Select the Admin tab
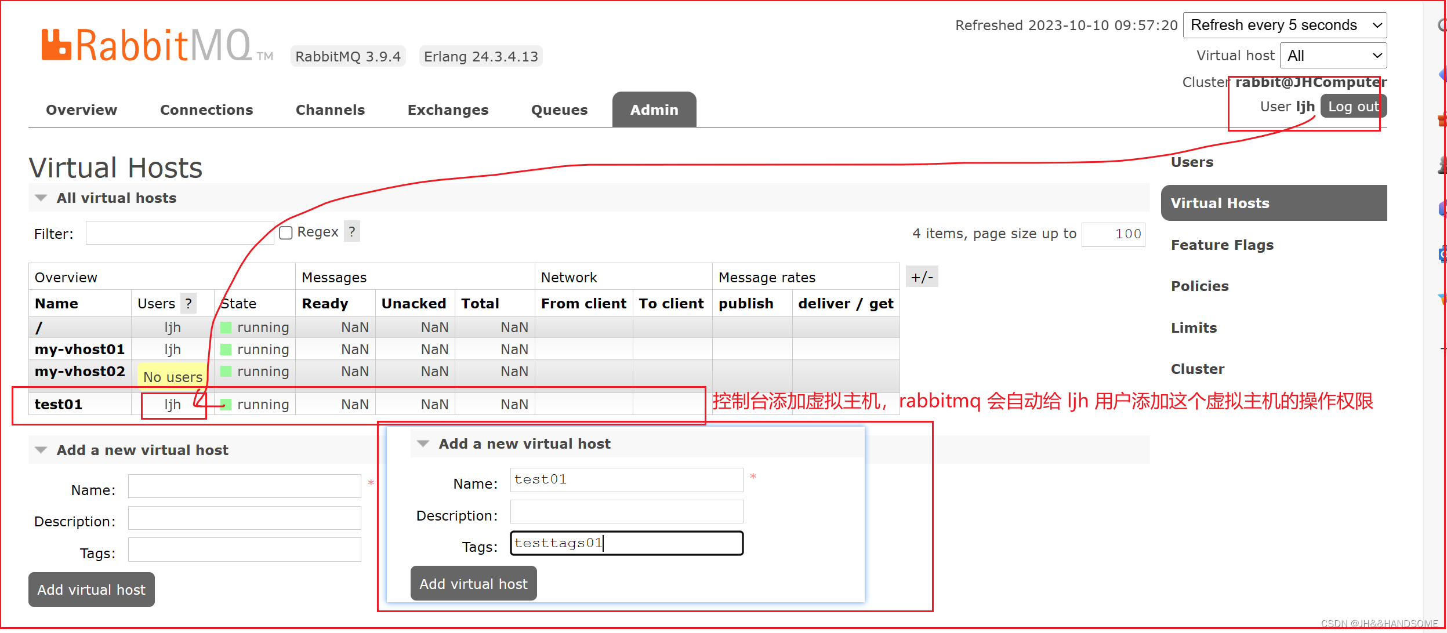Screen dimensions: 1447x633 pos(654,110)
